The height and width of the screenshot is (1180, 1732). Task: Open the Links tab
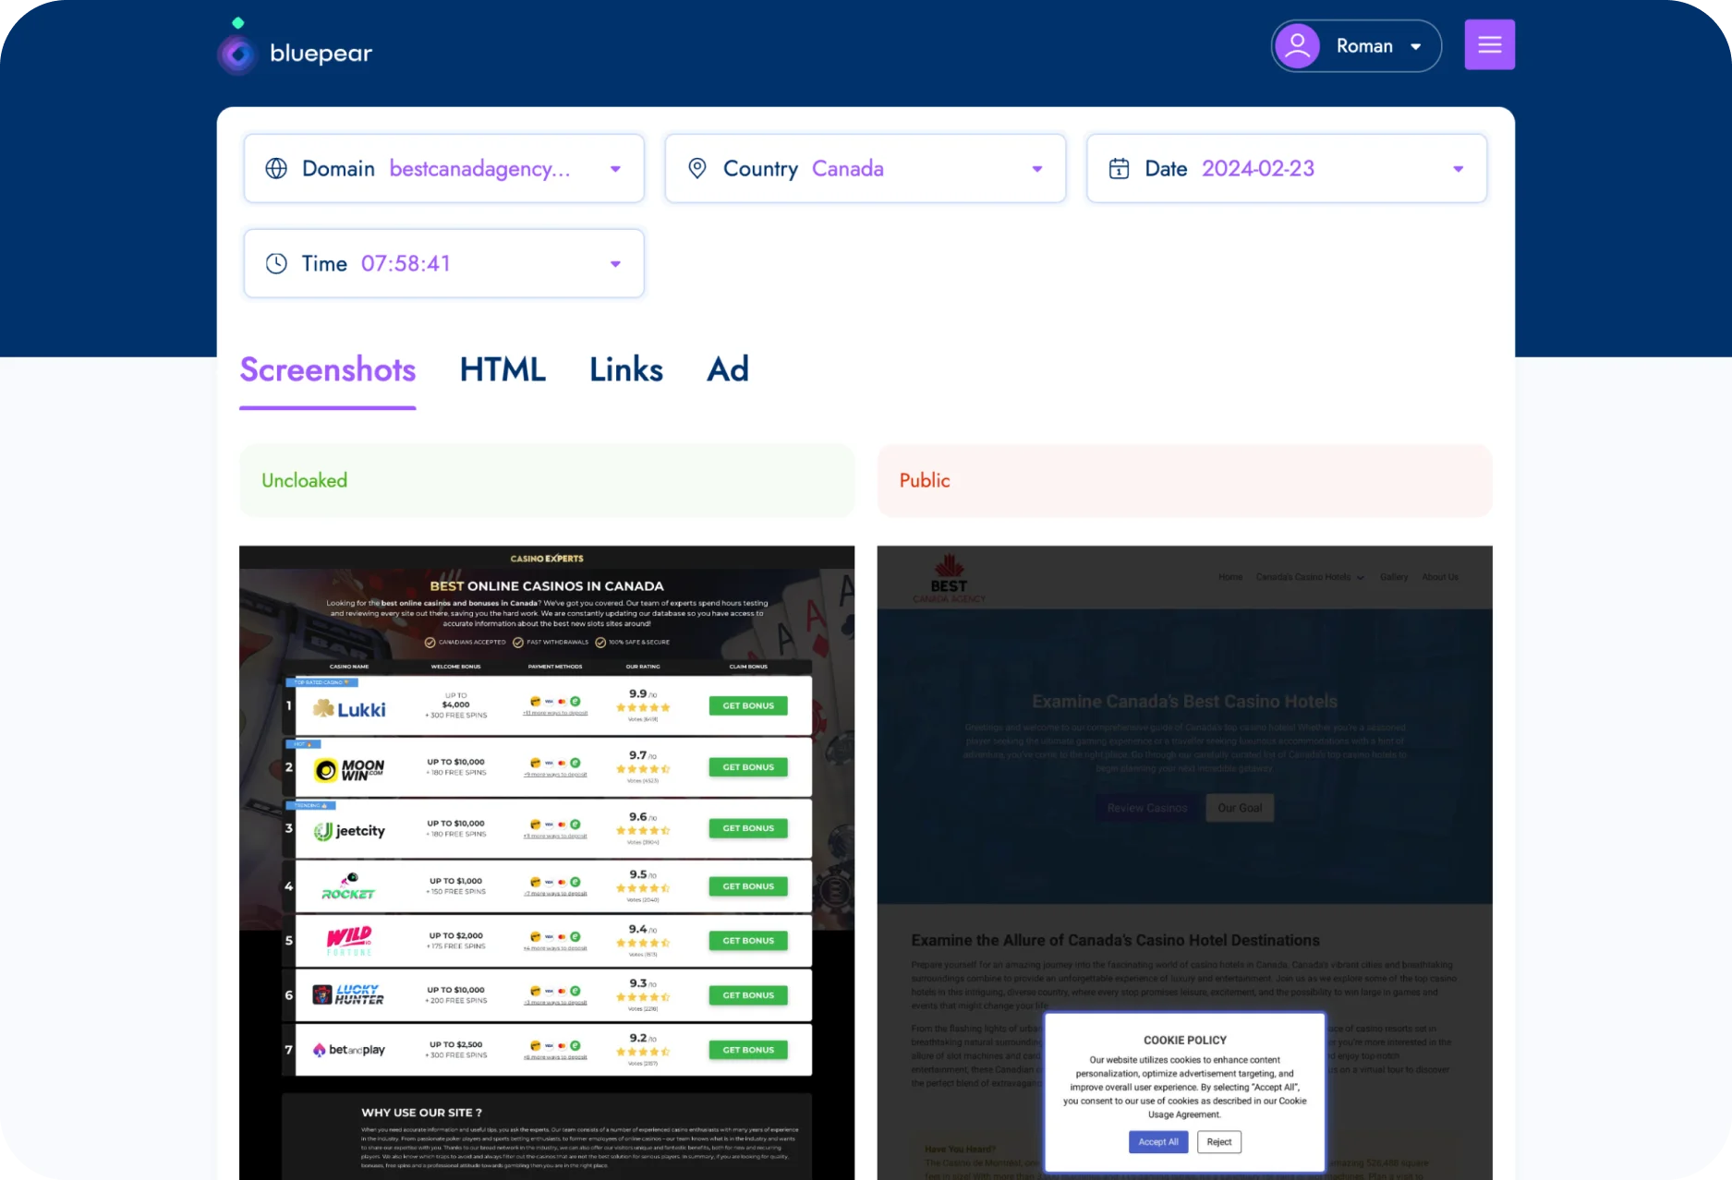click(625, 368)
